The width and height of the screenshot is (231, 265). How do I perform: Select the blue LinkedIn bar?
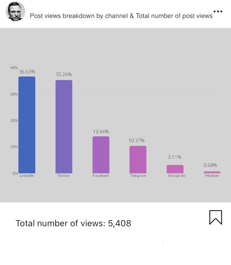click(x=27, y=125)
